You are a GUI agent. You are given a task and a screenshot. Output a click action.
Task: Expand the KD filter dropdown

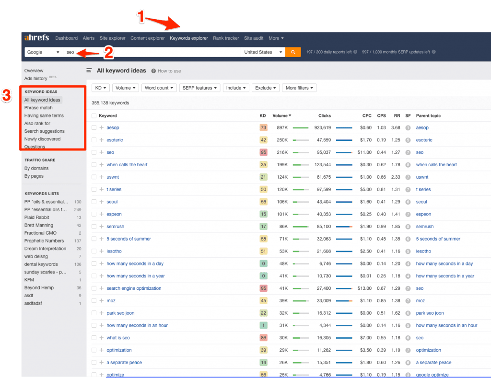pyautogui.click(x=101, y=88)
